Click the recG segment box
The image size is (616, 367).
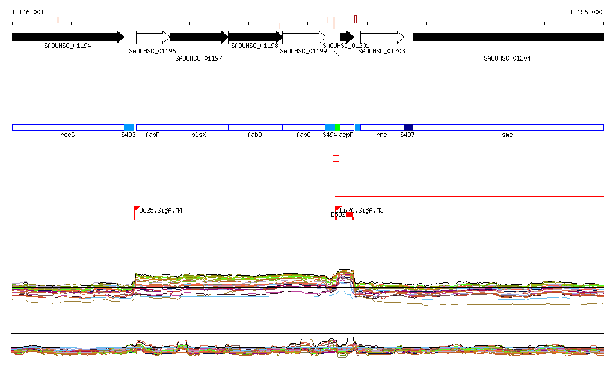(67, 127)
